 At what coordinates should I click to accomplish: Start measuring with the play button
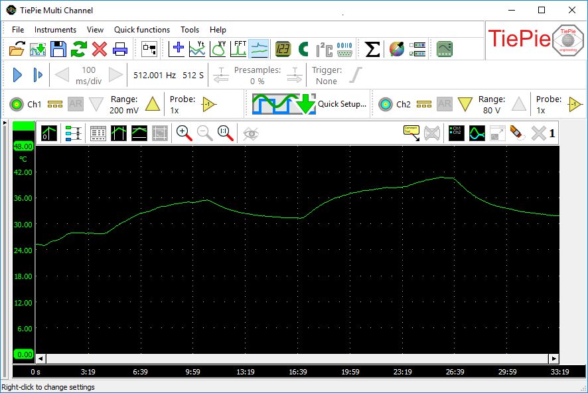[x=18, y=75]
